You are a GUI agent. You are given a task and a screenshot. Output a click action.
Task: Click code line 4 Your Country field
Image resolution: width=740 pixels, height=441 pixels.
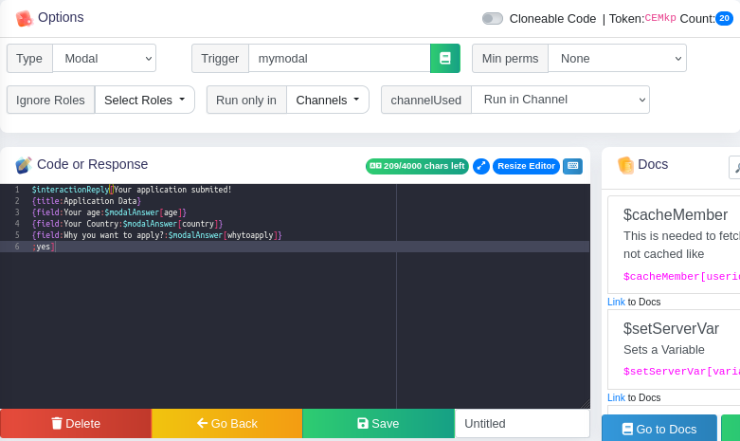click(127, 223)
